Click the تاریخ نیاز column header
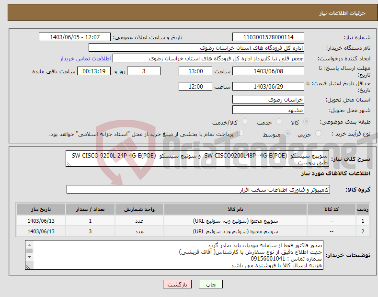Viewport: 378px width, 297px height. tap(41, 209)
